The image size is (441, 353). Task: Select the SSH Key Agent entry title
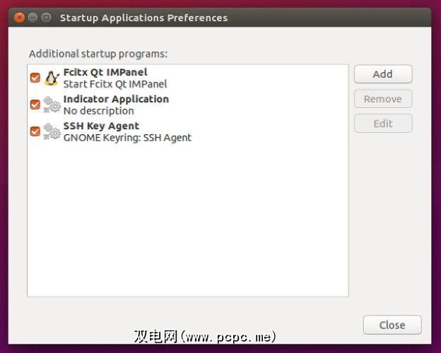pos(101,126)
